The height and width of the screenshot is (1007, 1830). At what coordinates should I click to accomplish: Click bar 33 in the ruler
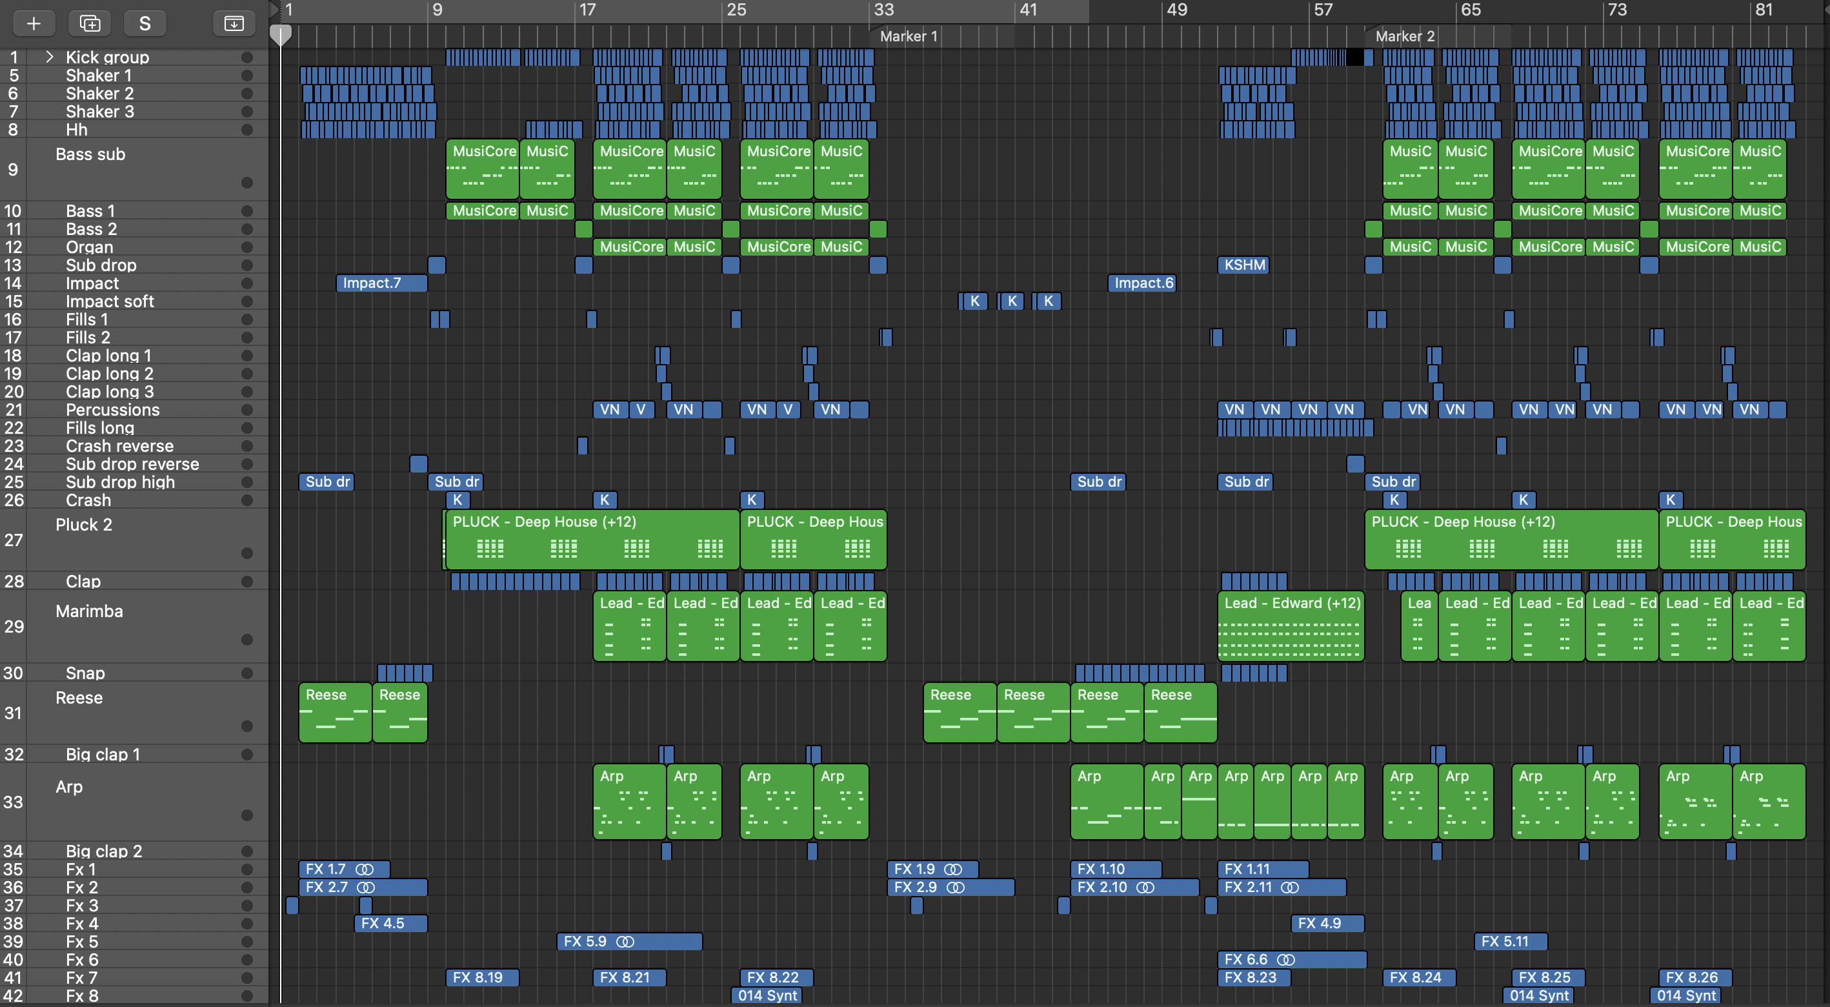(x=884, y=10)
